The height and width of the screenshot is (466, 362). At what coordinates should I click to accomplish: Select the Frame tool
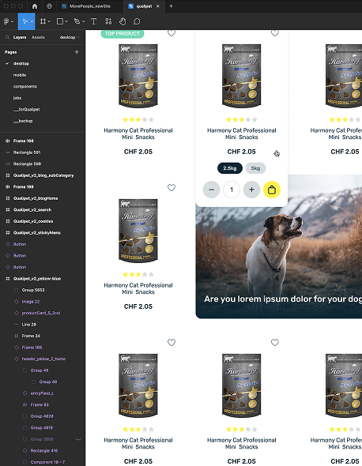pyautogui.click(x=43, y=21)
